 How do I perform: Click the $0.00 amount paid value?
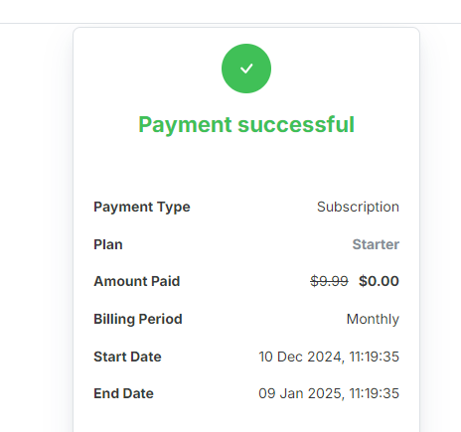point(379,281)
